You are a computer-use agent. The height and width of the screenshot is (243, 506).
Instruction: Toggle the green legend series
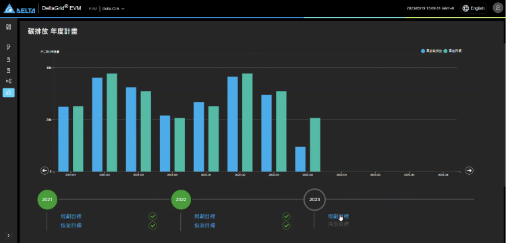click(x=453, y=51)
